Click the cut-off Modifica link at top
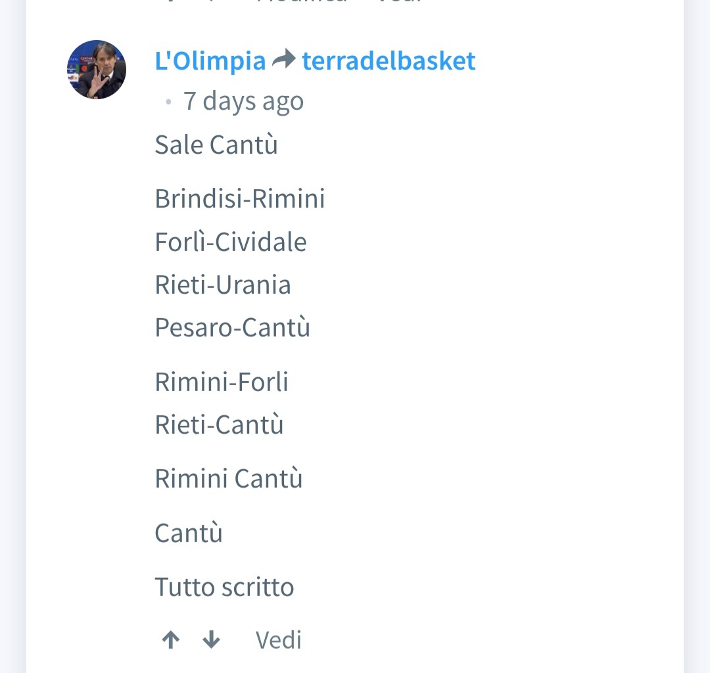Viewport: 710px width, 673px height. tap(301, 1)
